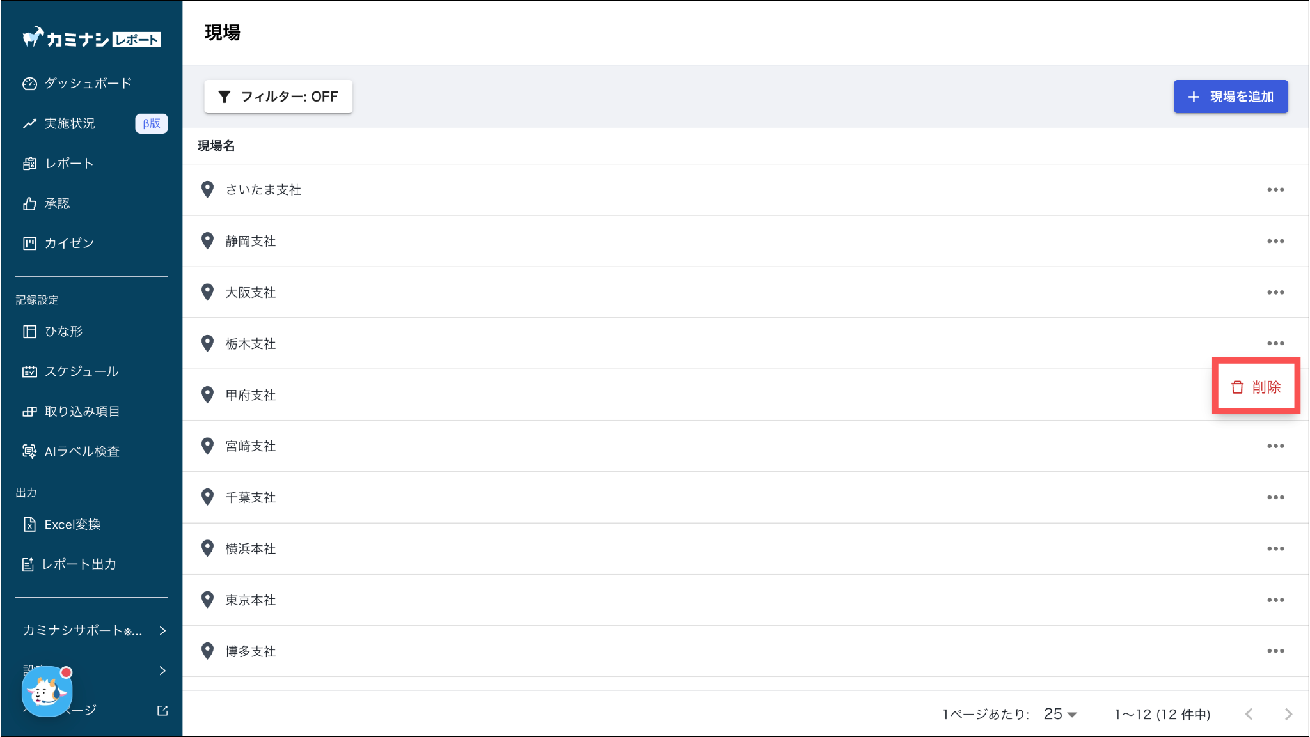The height and width of the screenshot is (737, 1310).
Task: Open the 承認 thumbs-up menu
Action: click(x=29, y=203)
